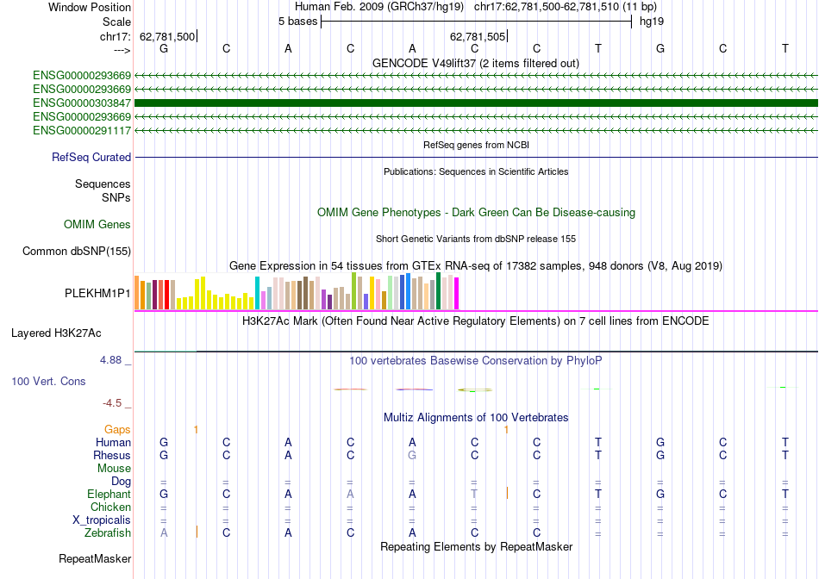Select the Elephant alignment row label
This screenshot has height=579, width=819.
click(109, 494)
